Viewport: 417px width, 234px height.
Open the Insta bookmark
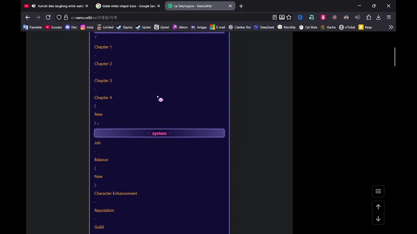click(x=87, y=27)
